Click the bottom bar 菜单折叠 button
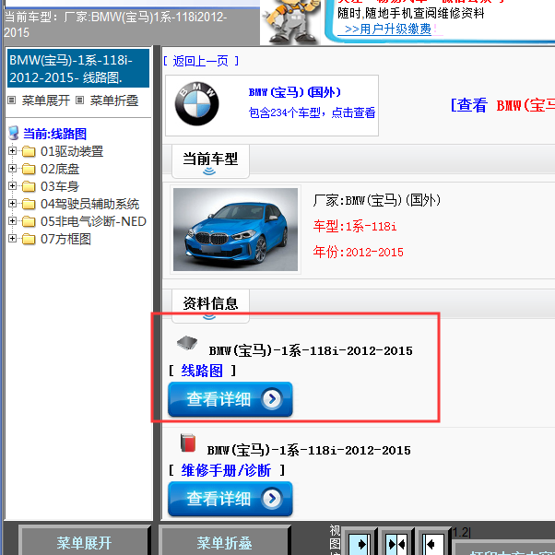This screenshot has width=555, height=555. [224, 541]
